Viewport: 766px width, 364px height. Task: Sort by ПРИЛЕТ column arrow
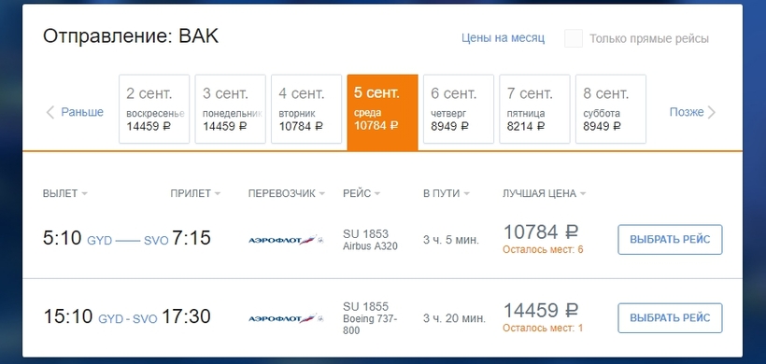coord(218,194)
